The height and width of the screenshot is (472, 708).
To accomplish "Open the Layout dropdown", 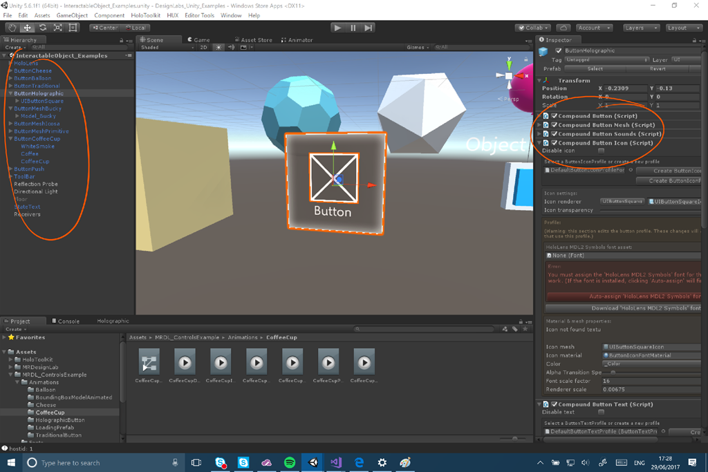I will (x=683, y=28).
